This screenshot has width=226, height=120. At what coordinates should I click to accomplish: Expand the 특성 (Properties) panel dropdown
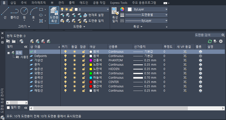(x=138, y=27)
